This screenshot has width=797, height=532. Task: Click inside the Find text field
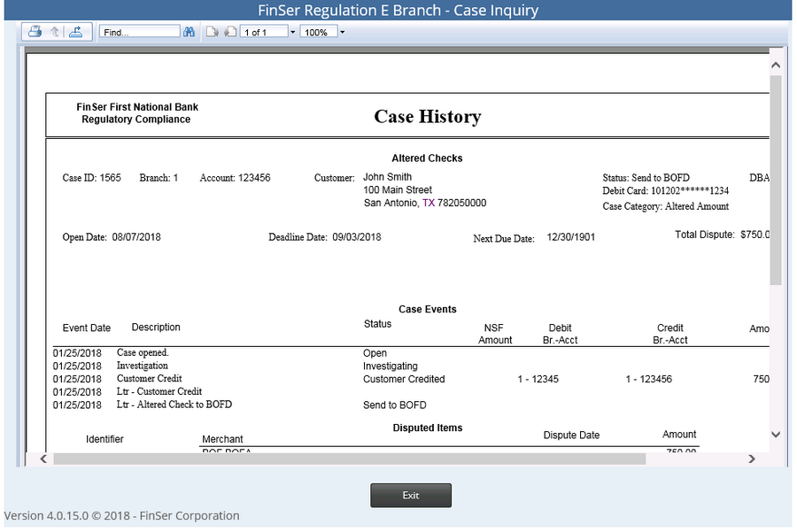(x=139, y=32)
